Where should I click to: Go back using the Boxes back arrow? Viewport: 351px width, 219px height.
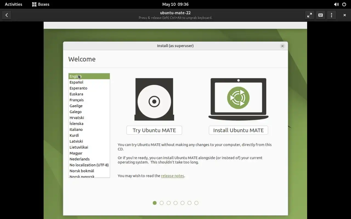(x=7, y=15)
